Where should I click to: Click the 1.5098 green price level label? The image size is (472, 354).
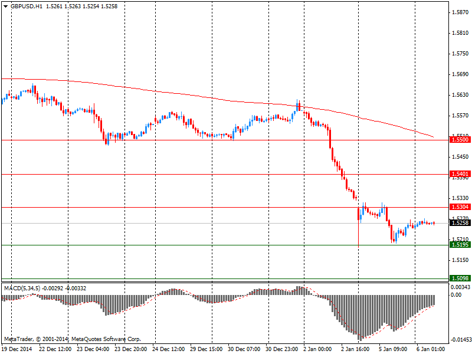pyautogui.click(x=460, y=278)
